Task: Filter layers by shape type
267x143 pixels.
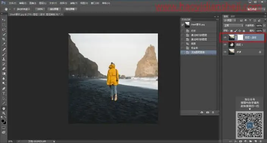Action: [255, 20]
